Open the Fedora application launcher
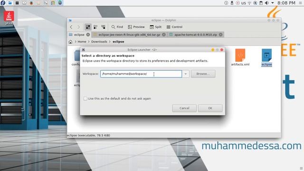This screenshot has width=304, height=171. coord(3,3)
